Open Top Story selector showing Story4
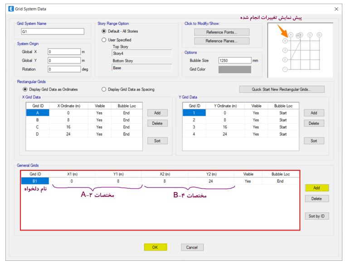Image resolution: width=346 pixels, height=264 pixels. point(141,53)
